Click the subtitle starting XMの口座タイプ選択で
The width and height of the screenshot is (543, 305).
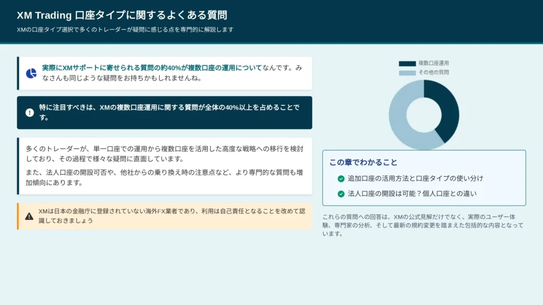[x=125, y=30]
